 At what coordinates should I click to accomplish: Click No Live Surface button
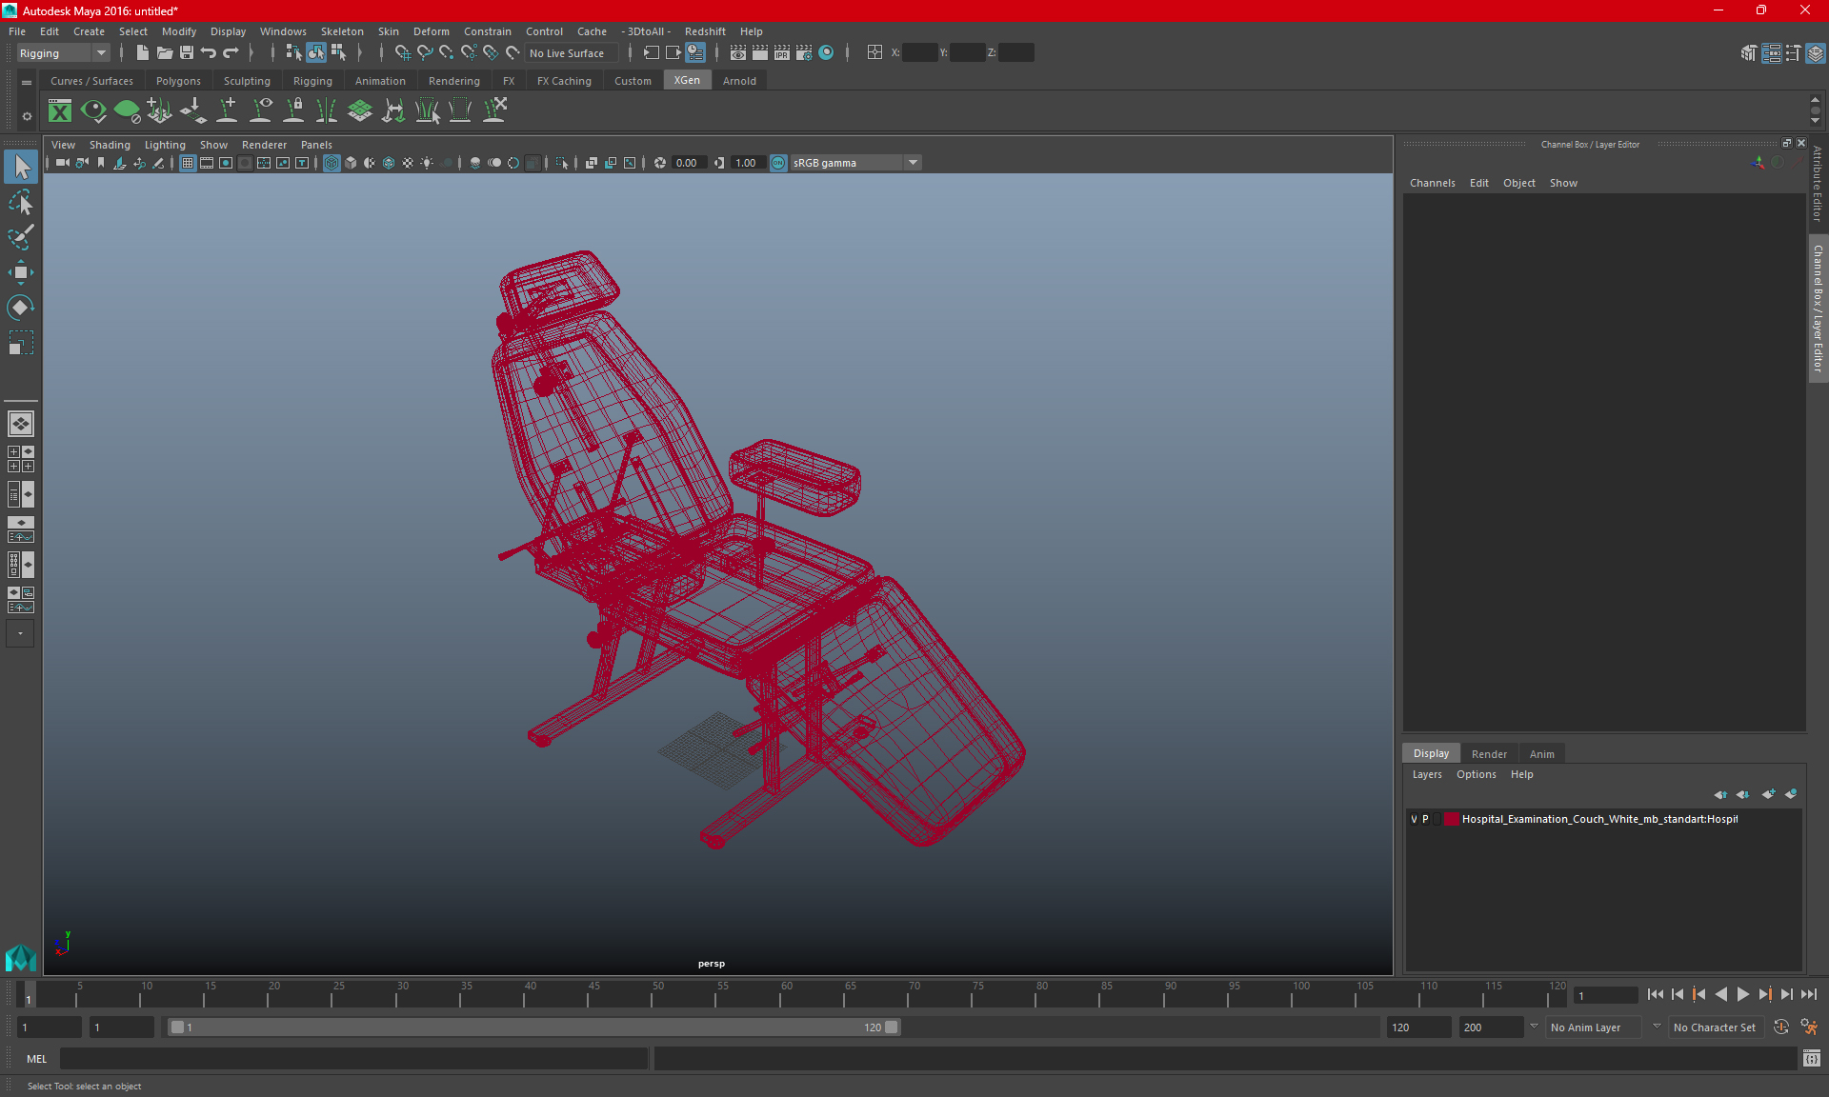click(x=572, y=53)
